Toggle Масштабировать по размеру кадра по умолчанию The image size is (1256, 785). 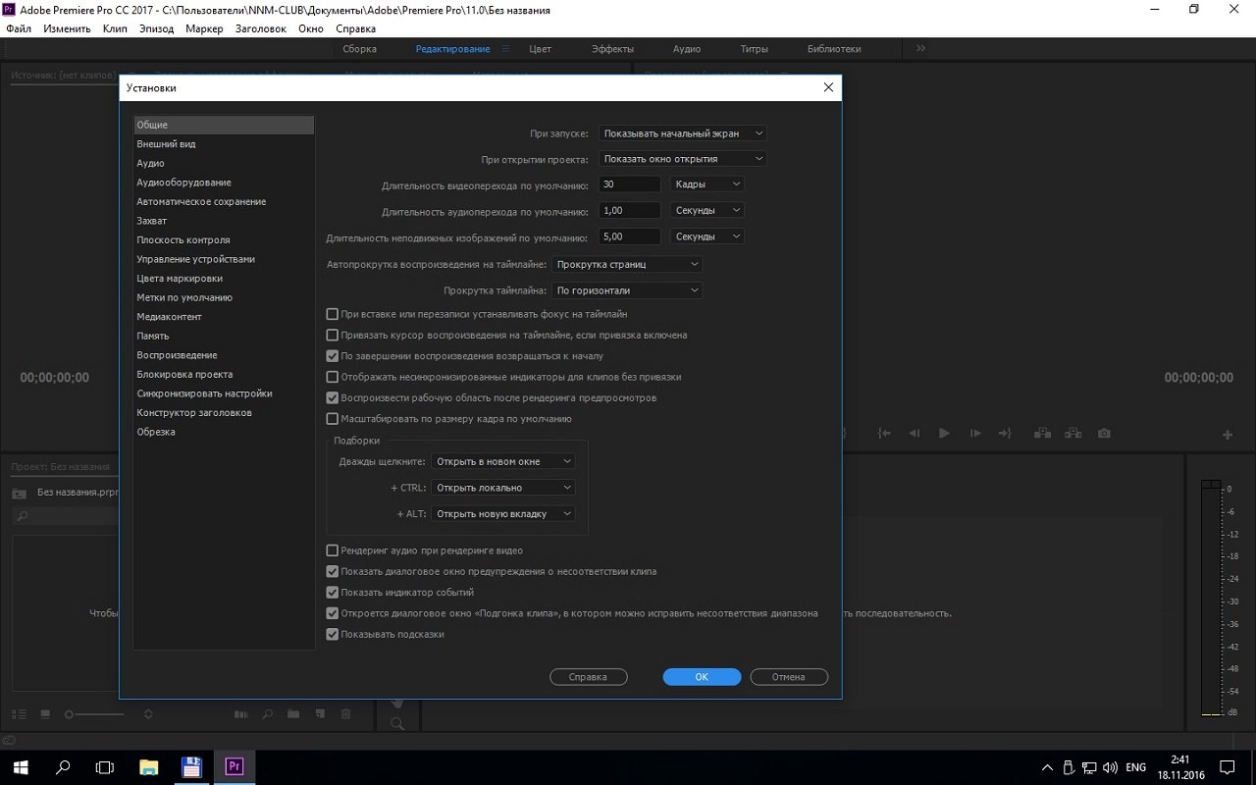(x=332, y=419)
